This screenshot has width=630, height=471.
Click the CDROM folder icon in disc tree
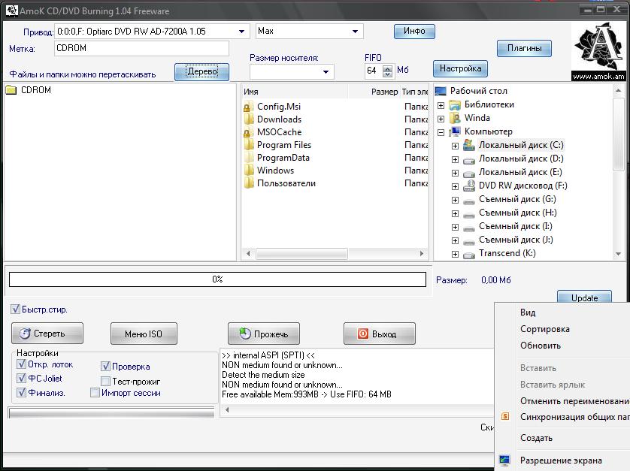[11, 90]
